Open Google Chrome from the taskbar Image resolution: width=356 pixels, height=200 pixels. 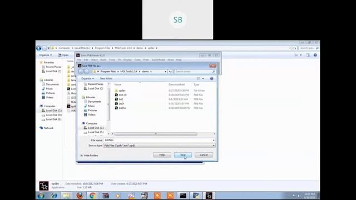click(x=92, y=196)
